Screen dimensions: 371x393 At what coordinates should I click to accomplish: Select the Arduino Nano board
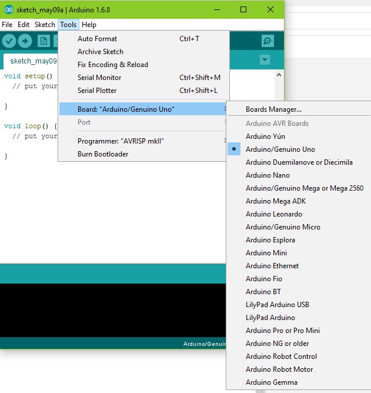tap(299, 175)
